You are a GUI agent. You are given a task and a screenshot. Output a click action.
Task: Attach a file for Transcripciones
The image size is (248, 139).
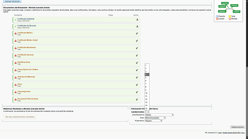[x=137, y=92]
